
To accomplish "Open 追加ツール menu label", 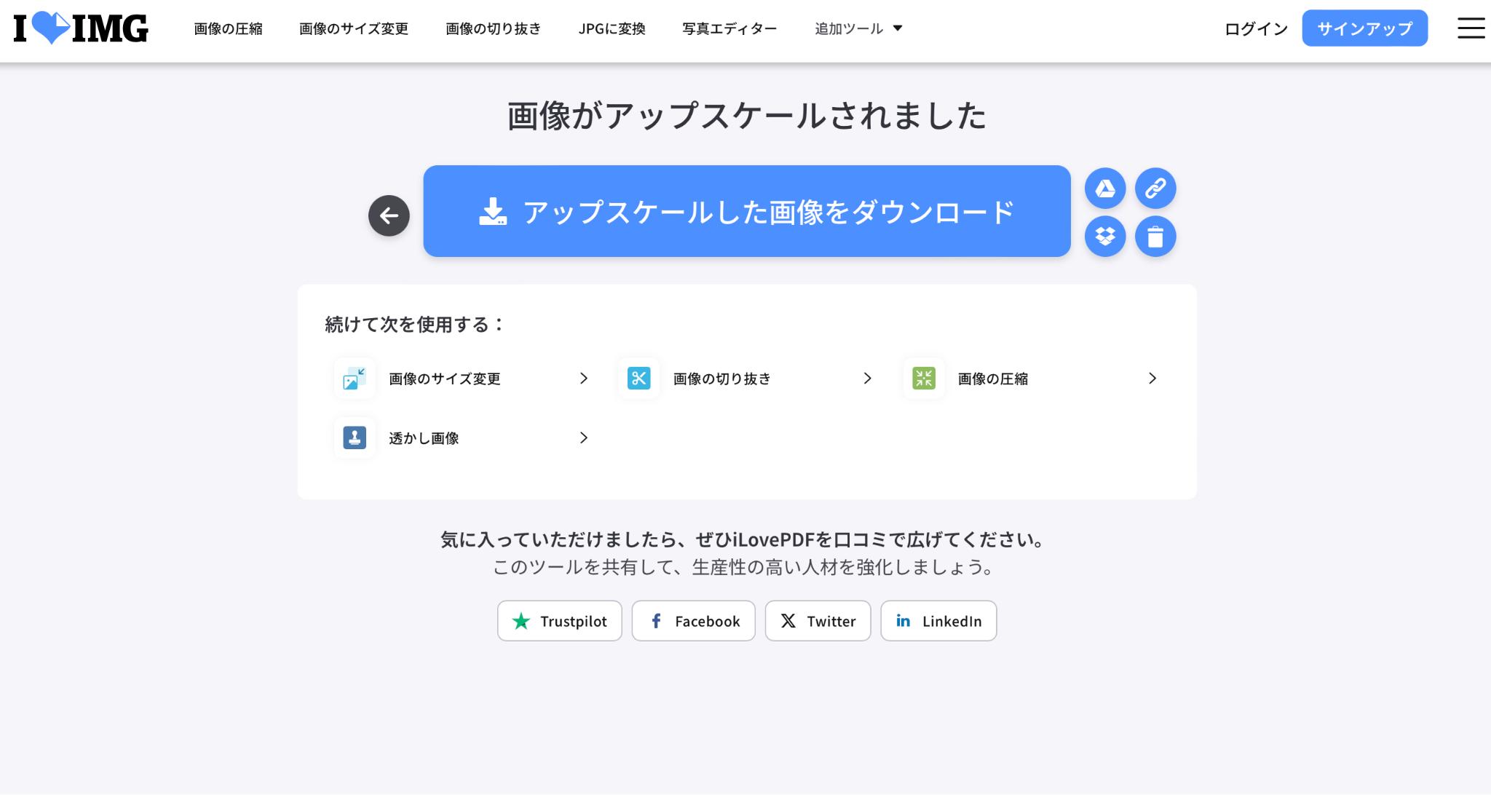I will [848, 28].
